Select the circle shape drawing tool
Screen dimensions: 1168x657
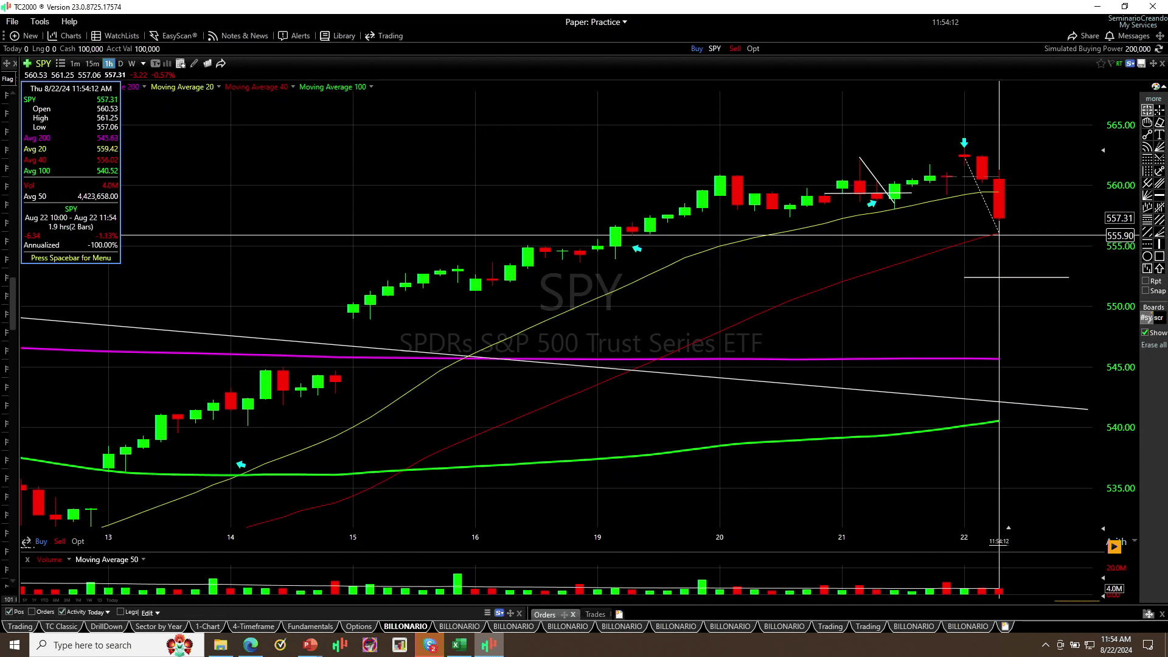(1147, 257)
